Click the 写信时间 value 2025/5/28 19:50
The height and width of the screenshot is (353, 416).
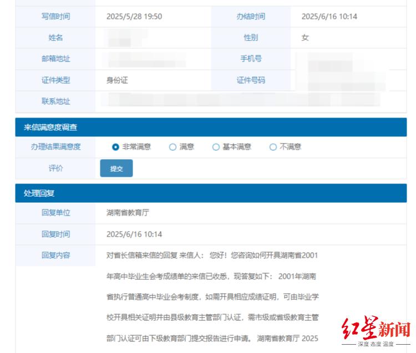134,17
